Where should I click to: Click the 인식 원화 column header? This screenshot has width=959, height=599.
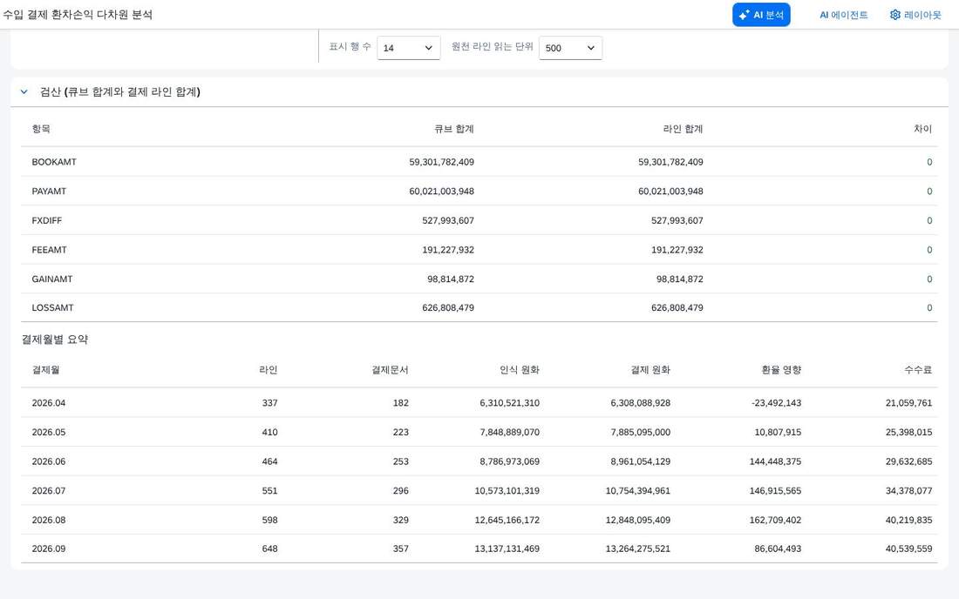[520, 369]
